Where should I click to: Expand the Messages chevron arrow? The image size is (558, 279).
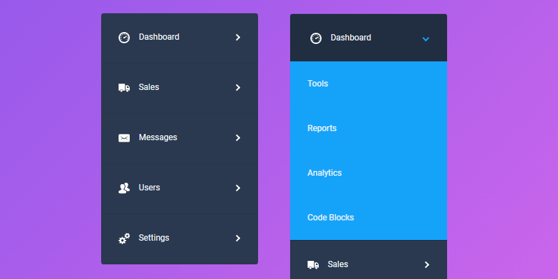pos(238,138)
